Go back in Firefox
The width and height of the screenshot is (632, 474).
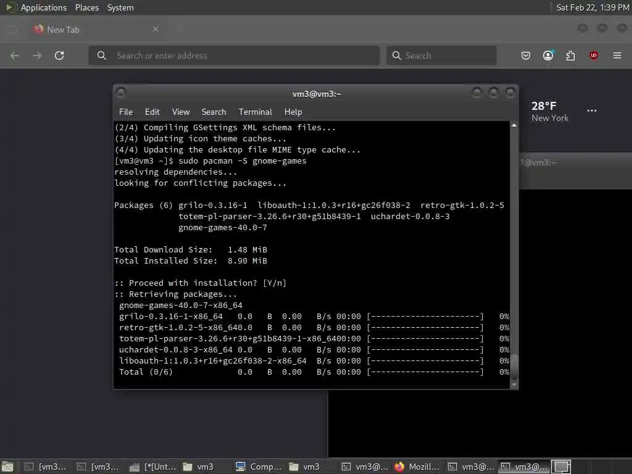(15, 56)
